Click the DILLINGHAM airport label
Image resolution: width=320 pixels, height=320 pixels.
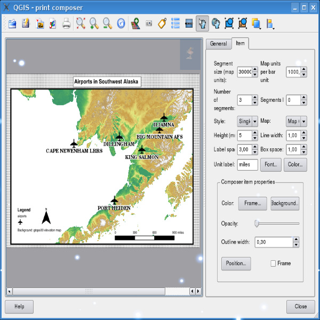coord(119,144)
